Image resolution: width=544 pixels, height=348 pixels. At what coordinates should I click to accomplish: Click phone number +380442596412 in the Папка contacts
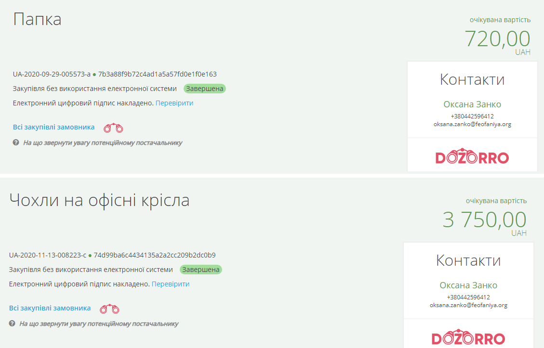(472, 116)
